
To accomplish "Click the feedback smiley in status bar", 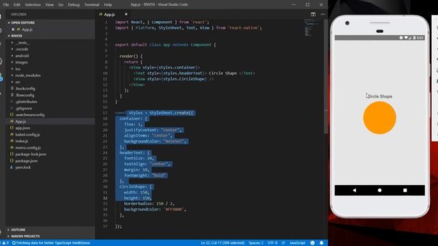I will pos(313,243).
